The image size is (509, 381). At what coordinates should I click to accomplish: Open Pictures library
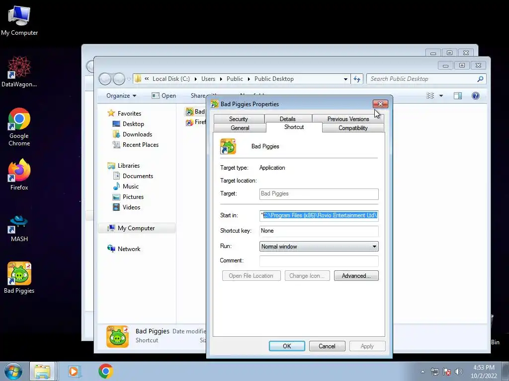point(133,196)
